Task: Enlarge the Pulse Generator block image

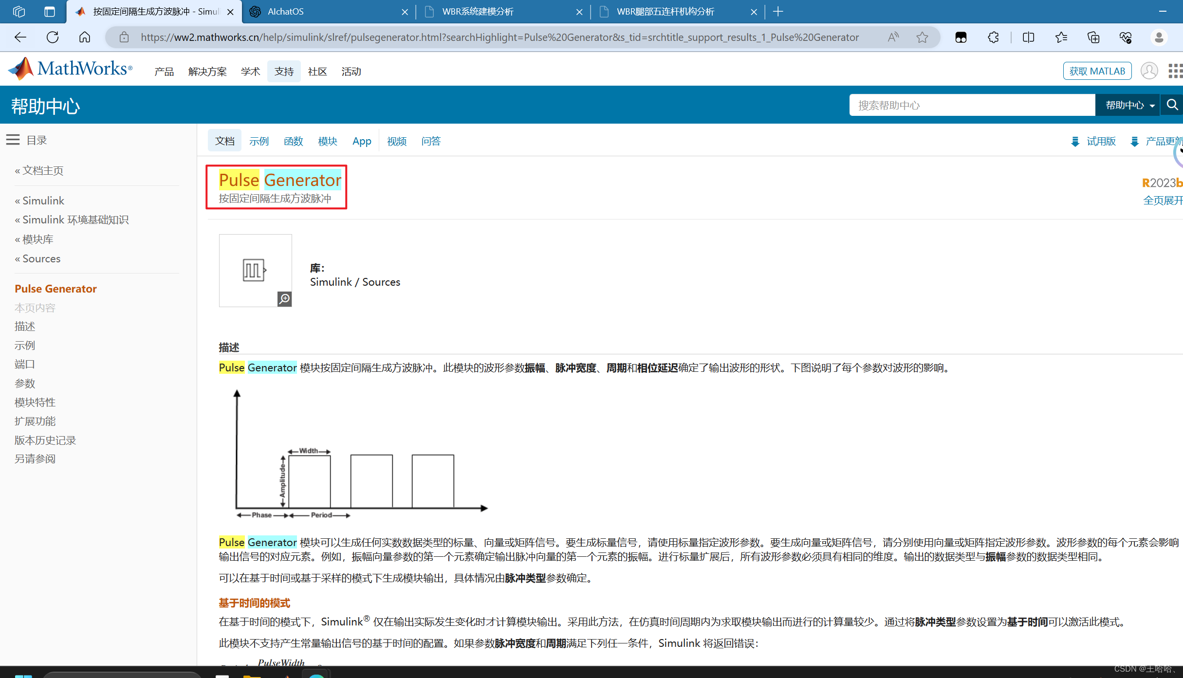Action: (284, 298)
